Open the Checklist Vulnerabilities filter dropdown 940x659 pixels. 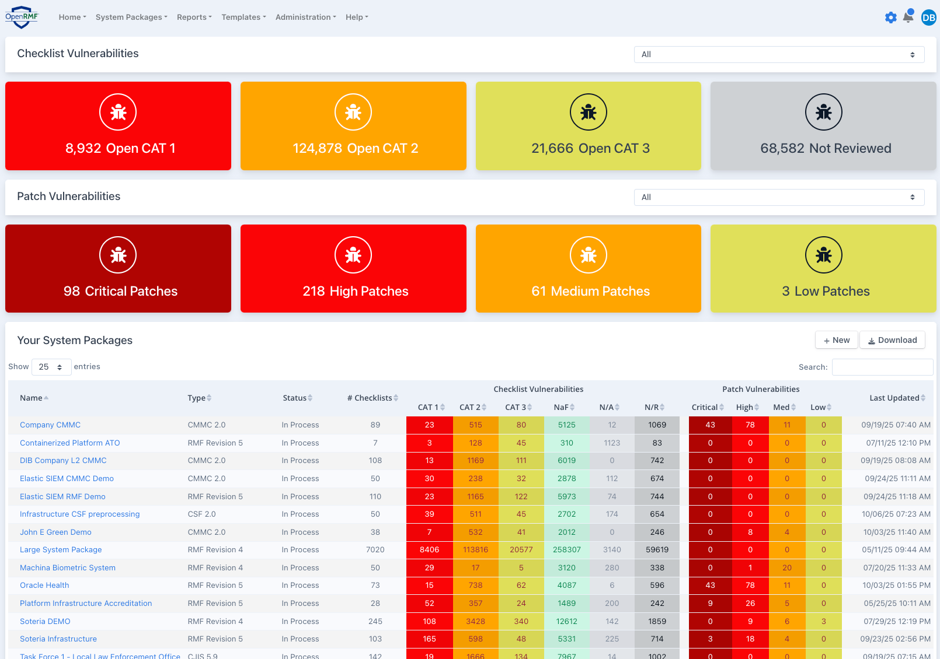pyautogui.click(x=779, y=54)
